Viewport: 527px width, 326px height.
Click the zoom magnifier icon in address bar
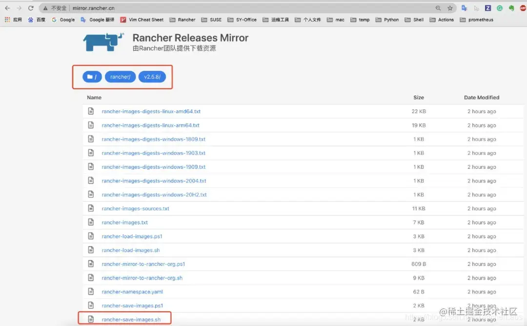[x=438, y=8]
